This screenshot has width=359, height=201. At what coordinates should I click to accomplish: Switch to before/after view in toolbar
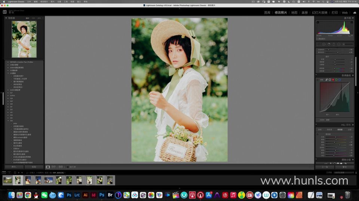[x=53, y=167]
